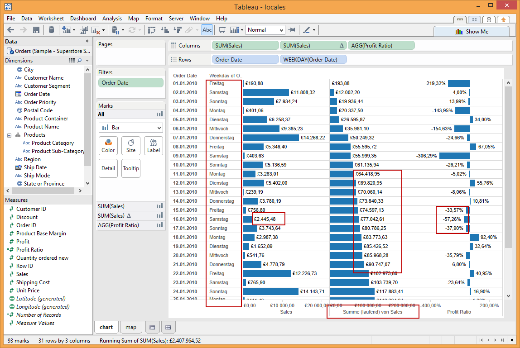This screenshot has height=348, width=520.
Task: Select the Swap Rows and Columns icon
Action: pyautogui.click(x=151, y=30)
